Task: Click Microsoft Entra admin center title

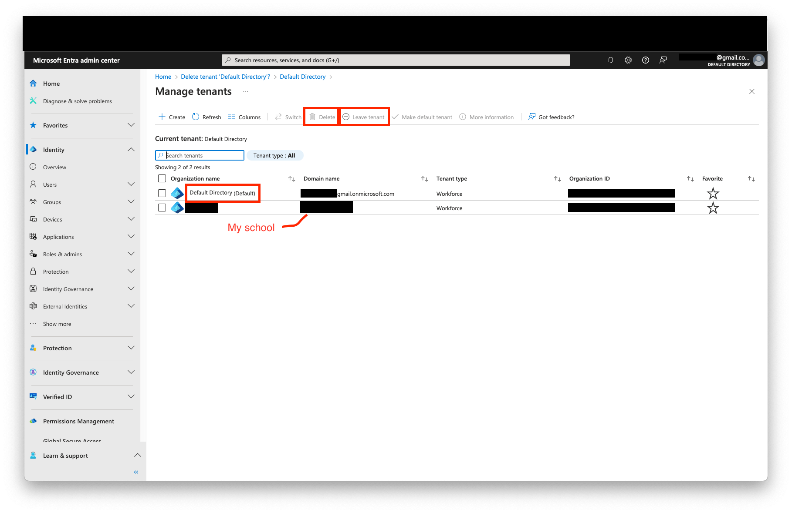Action: 76,60
